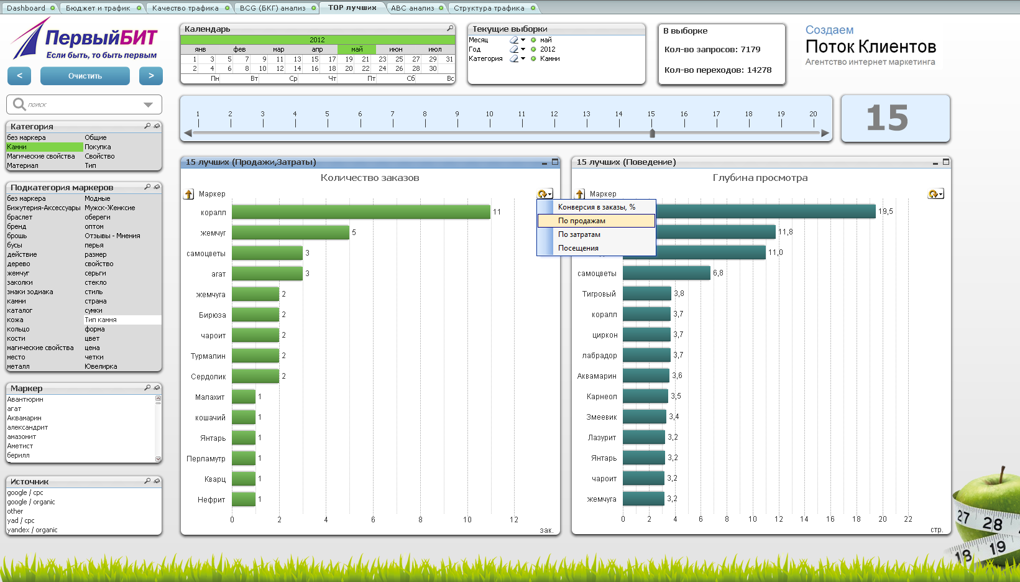The width and height of the screenshot is (1020, 582).
Task: Click search icon in Подкатегория маркеров header
Action: tap(147, 187)
